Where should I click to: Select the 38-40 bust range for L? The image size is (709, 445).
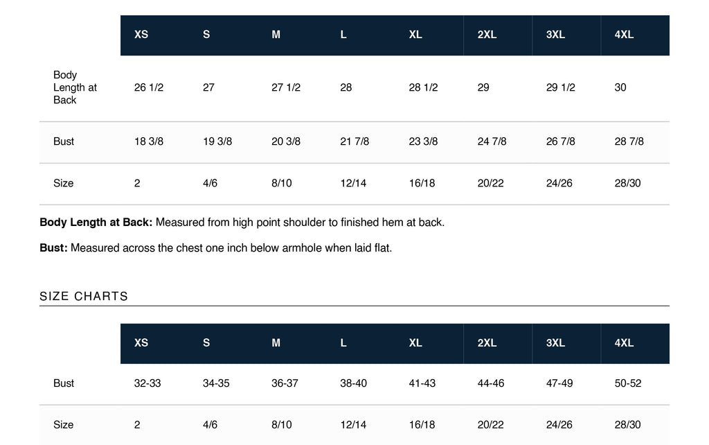point(353,383)
